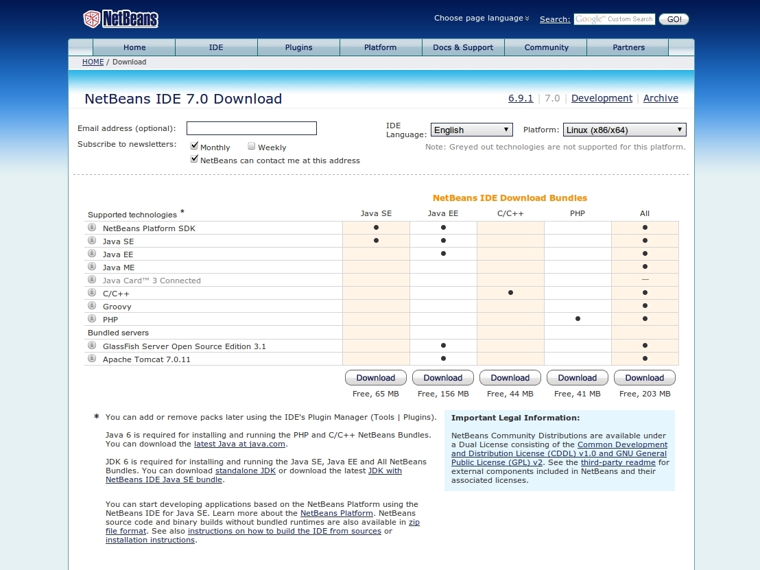This screenshot has height=570, width=760.
Task: Click the 'Free, 203 MB' size text
Action: [645, 394]
